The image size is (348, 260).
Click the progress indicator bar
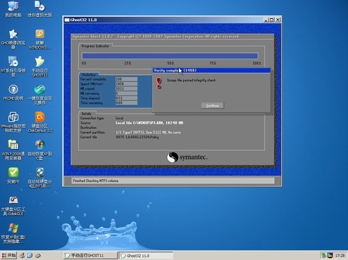170,56
